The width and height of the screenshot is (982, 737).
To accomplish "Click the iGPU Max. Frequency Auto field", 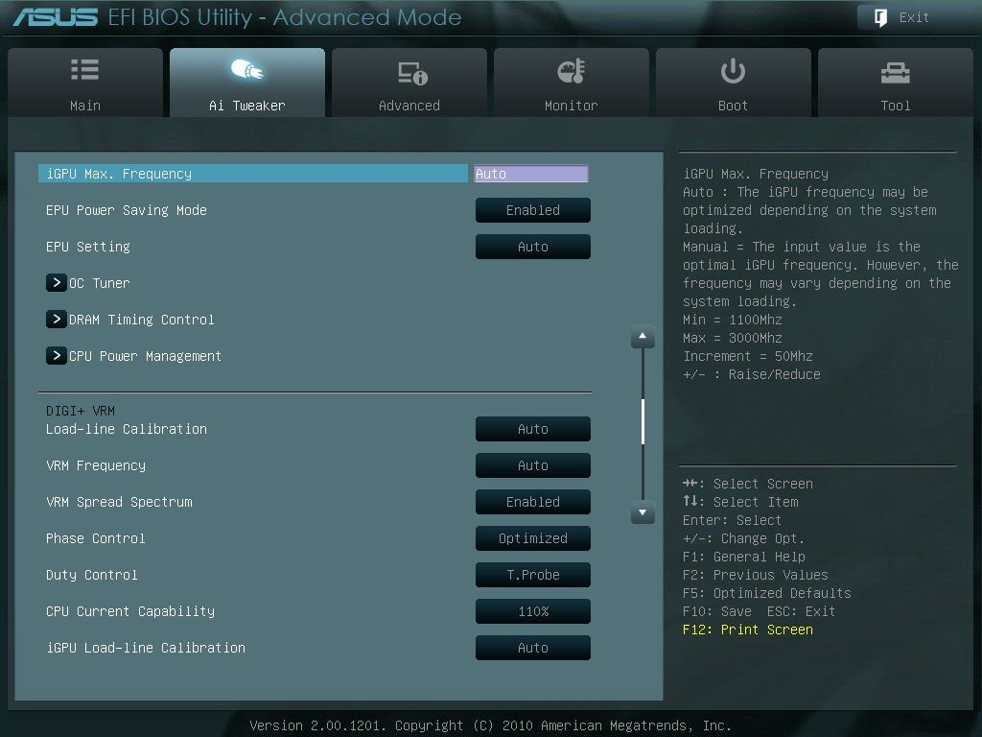I will (531, 174).
